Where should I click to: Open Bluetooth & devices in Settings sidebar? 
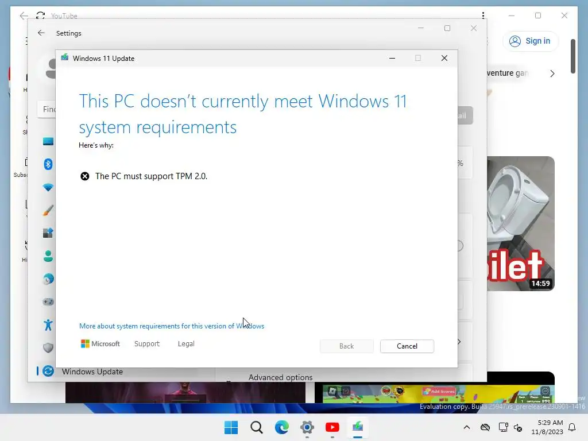[48, 164]
